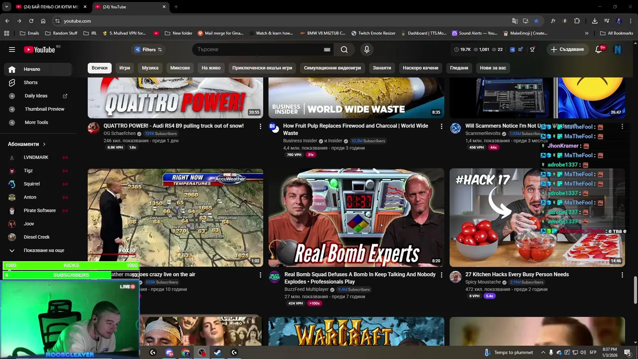638x359 pixels.
Task: Open the Twitch Emote Resizer bookmark
Action: [x=373, y=33]
